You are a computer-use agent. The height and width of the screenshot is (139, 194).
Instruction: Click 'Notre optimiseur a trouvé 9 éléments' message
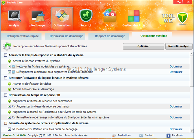[x=50, y=46]
